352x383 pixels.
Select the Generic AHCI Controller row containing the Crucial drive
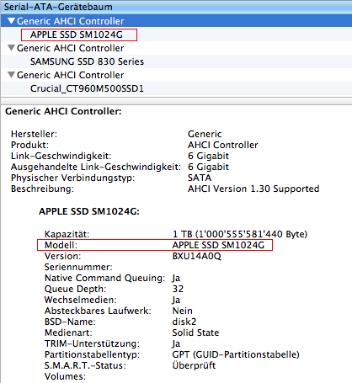coord(176,75)
